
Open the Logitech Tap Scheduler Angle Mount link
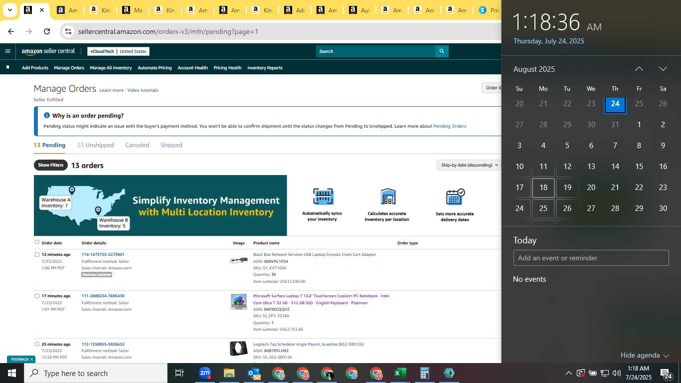click(x=308, y=344)
